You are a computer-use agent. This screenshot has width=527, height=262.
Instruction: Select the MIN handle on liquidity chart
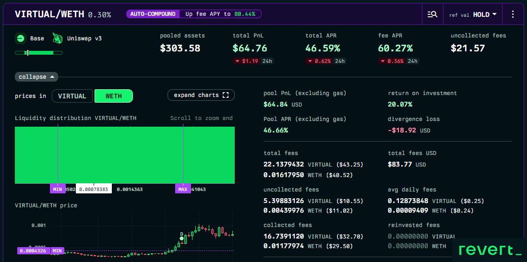[x=58, y=189]
